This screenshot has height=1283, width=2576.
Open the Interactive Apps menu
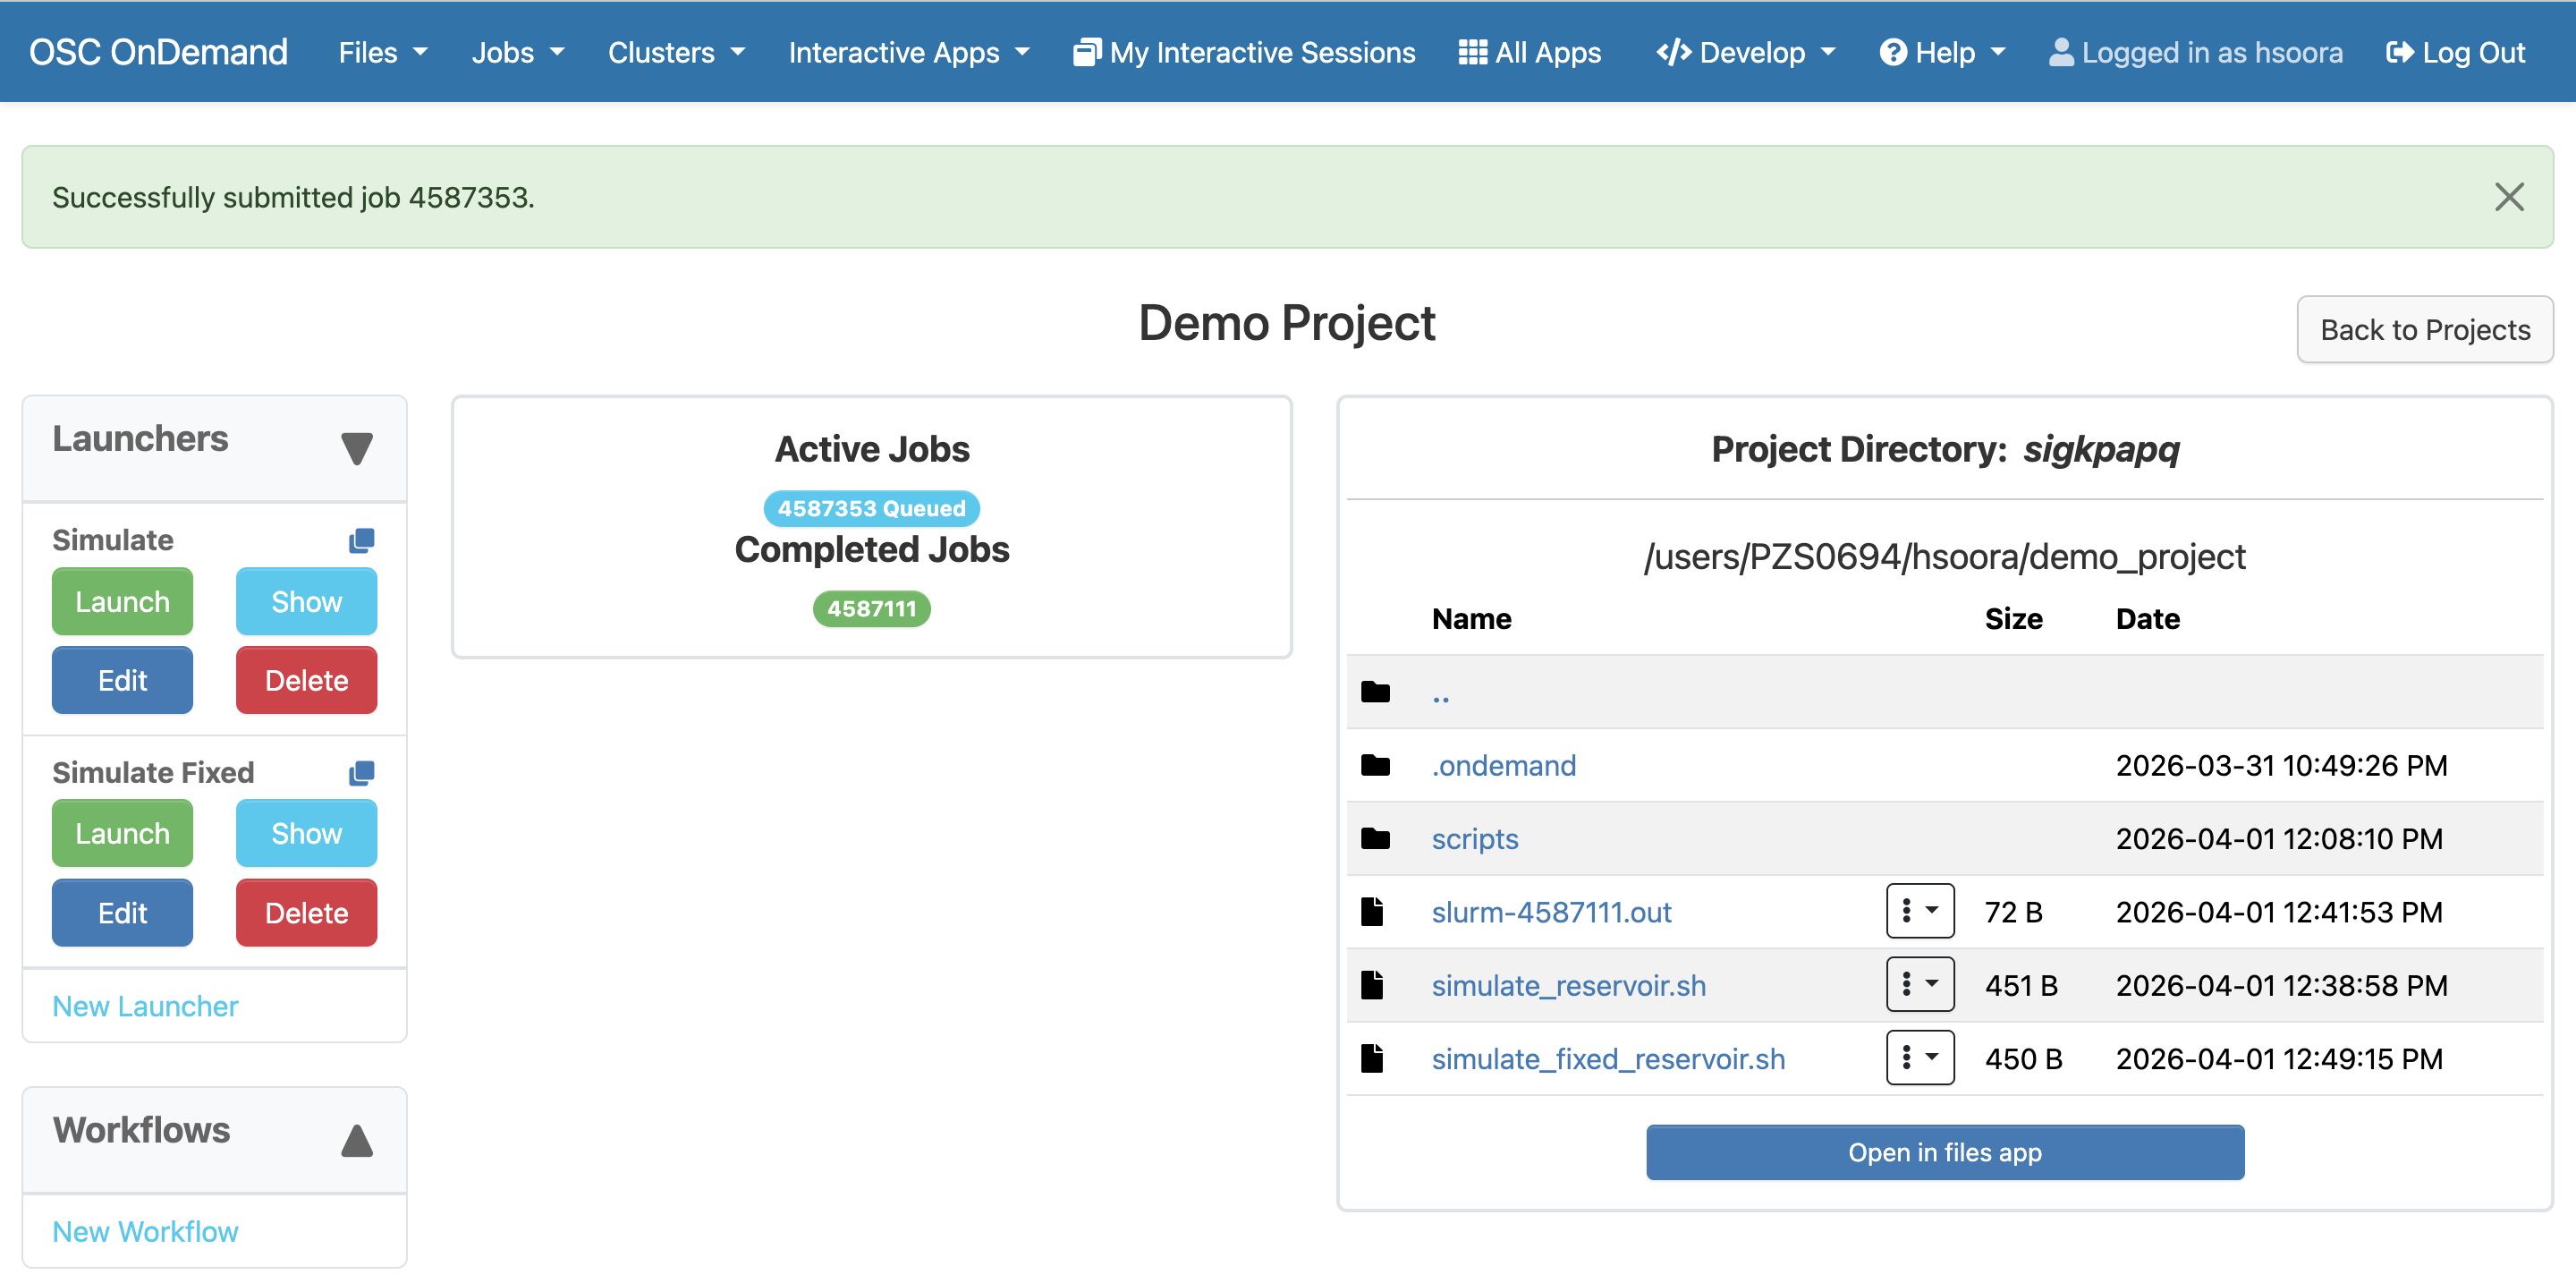click(908, 52)
